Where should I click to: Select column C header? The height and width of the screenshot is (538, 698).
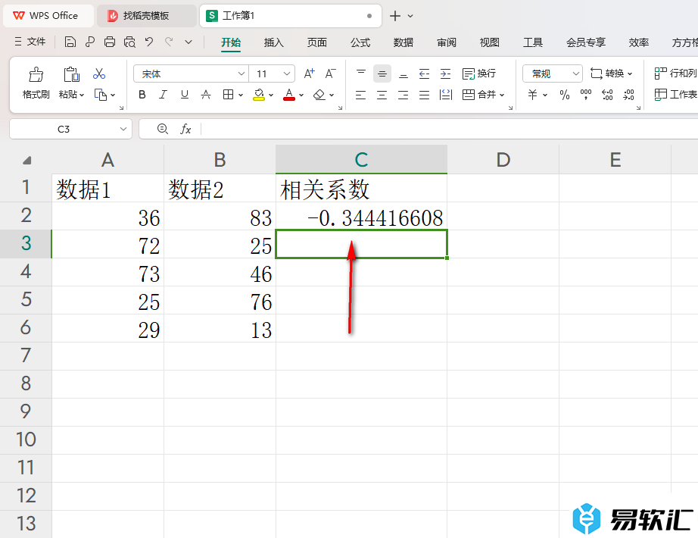coord(361,159)
